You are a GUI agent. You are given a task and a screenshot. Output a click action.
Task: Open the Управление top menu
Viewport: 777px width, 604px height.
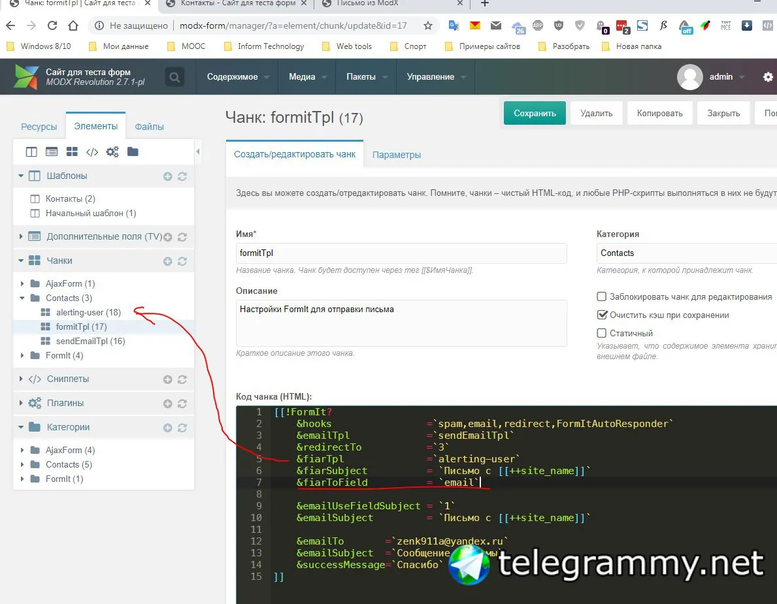(436, 77)
